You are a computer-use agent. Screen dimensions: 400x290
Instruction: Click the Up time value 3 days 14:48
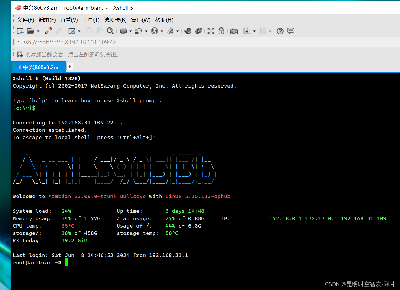click(185, 211)
